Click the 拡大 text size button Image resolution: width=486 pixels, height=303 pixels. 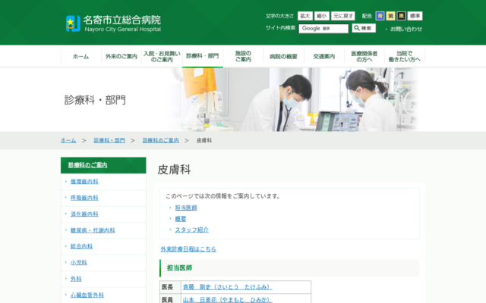click(x=305, y=16)
